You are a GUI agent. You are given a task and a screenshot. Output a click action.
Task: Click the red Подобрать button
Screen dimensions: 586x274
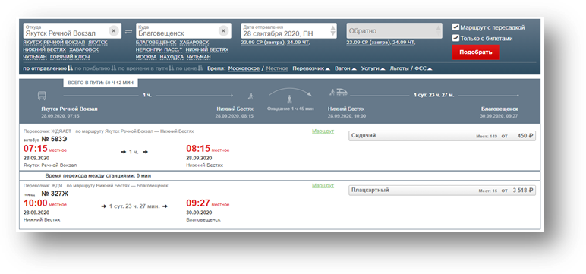[x=476, y=52]
